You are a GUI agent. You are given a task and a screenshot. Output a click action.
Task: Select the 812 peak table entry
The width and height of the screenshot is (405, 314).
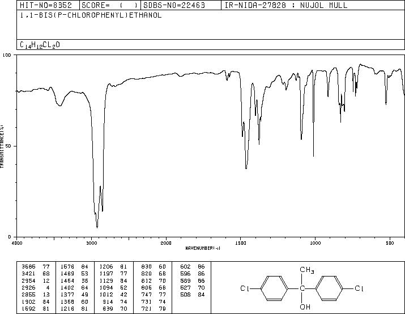(x=154, y=280)
